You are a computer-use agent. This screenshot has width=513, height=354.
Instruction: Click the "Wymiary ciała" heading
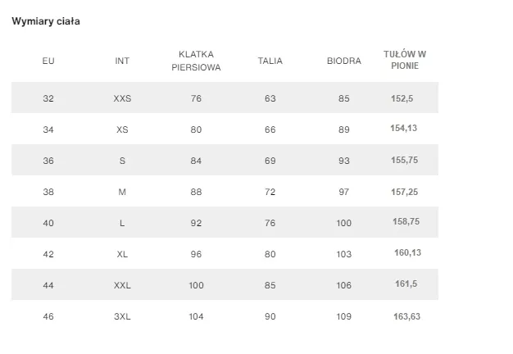pos(46,21)
